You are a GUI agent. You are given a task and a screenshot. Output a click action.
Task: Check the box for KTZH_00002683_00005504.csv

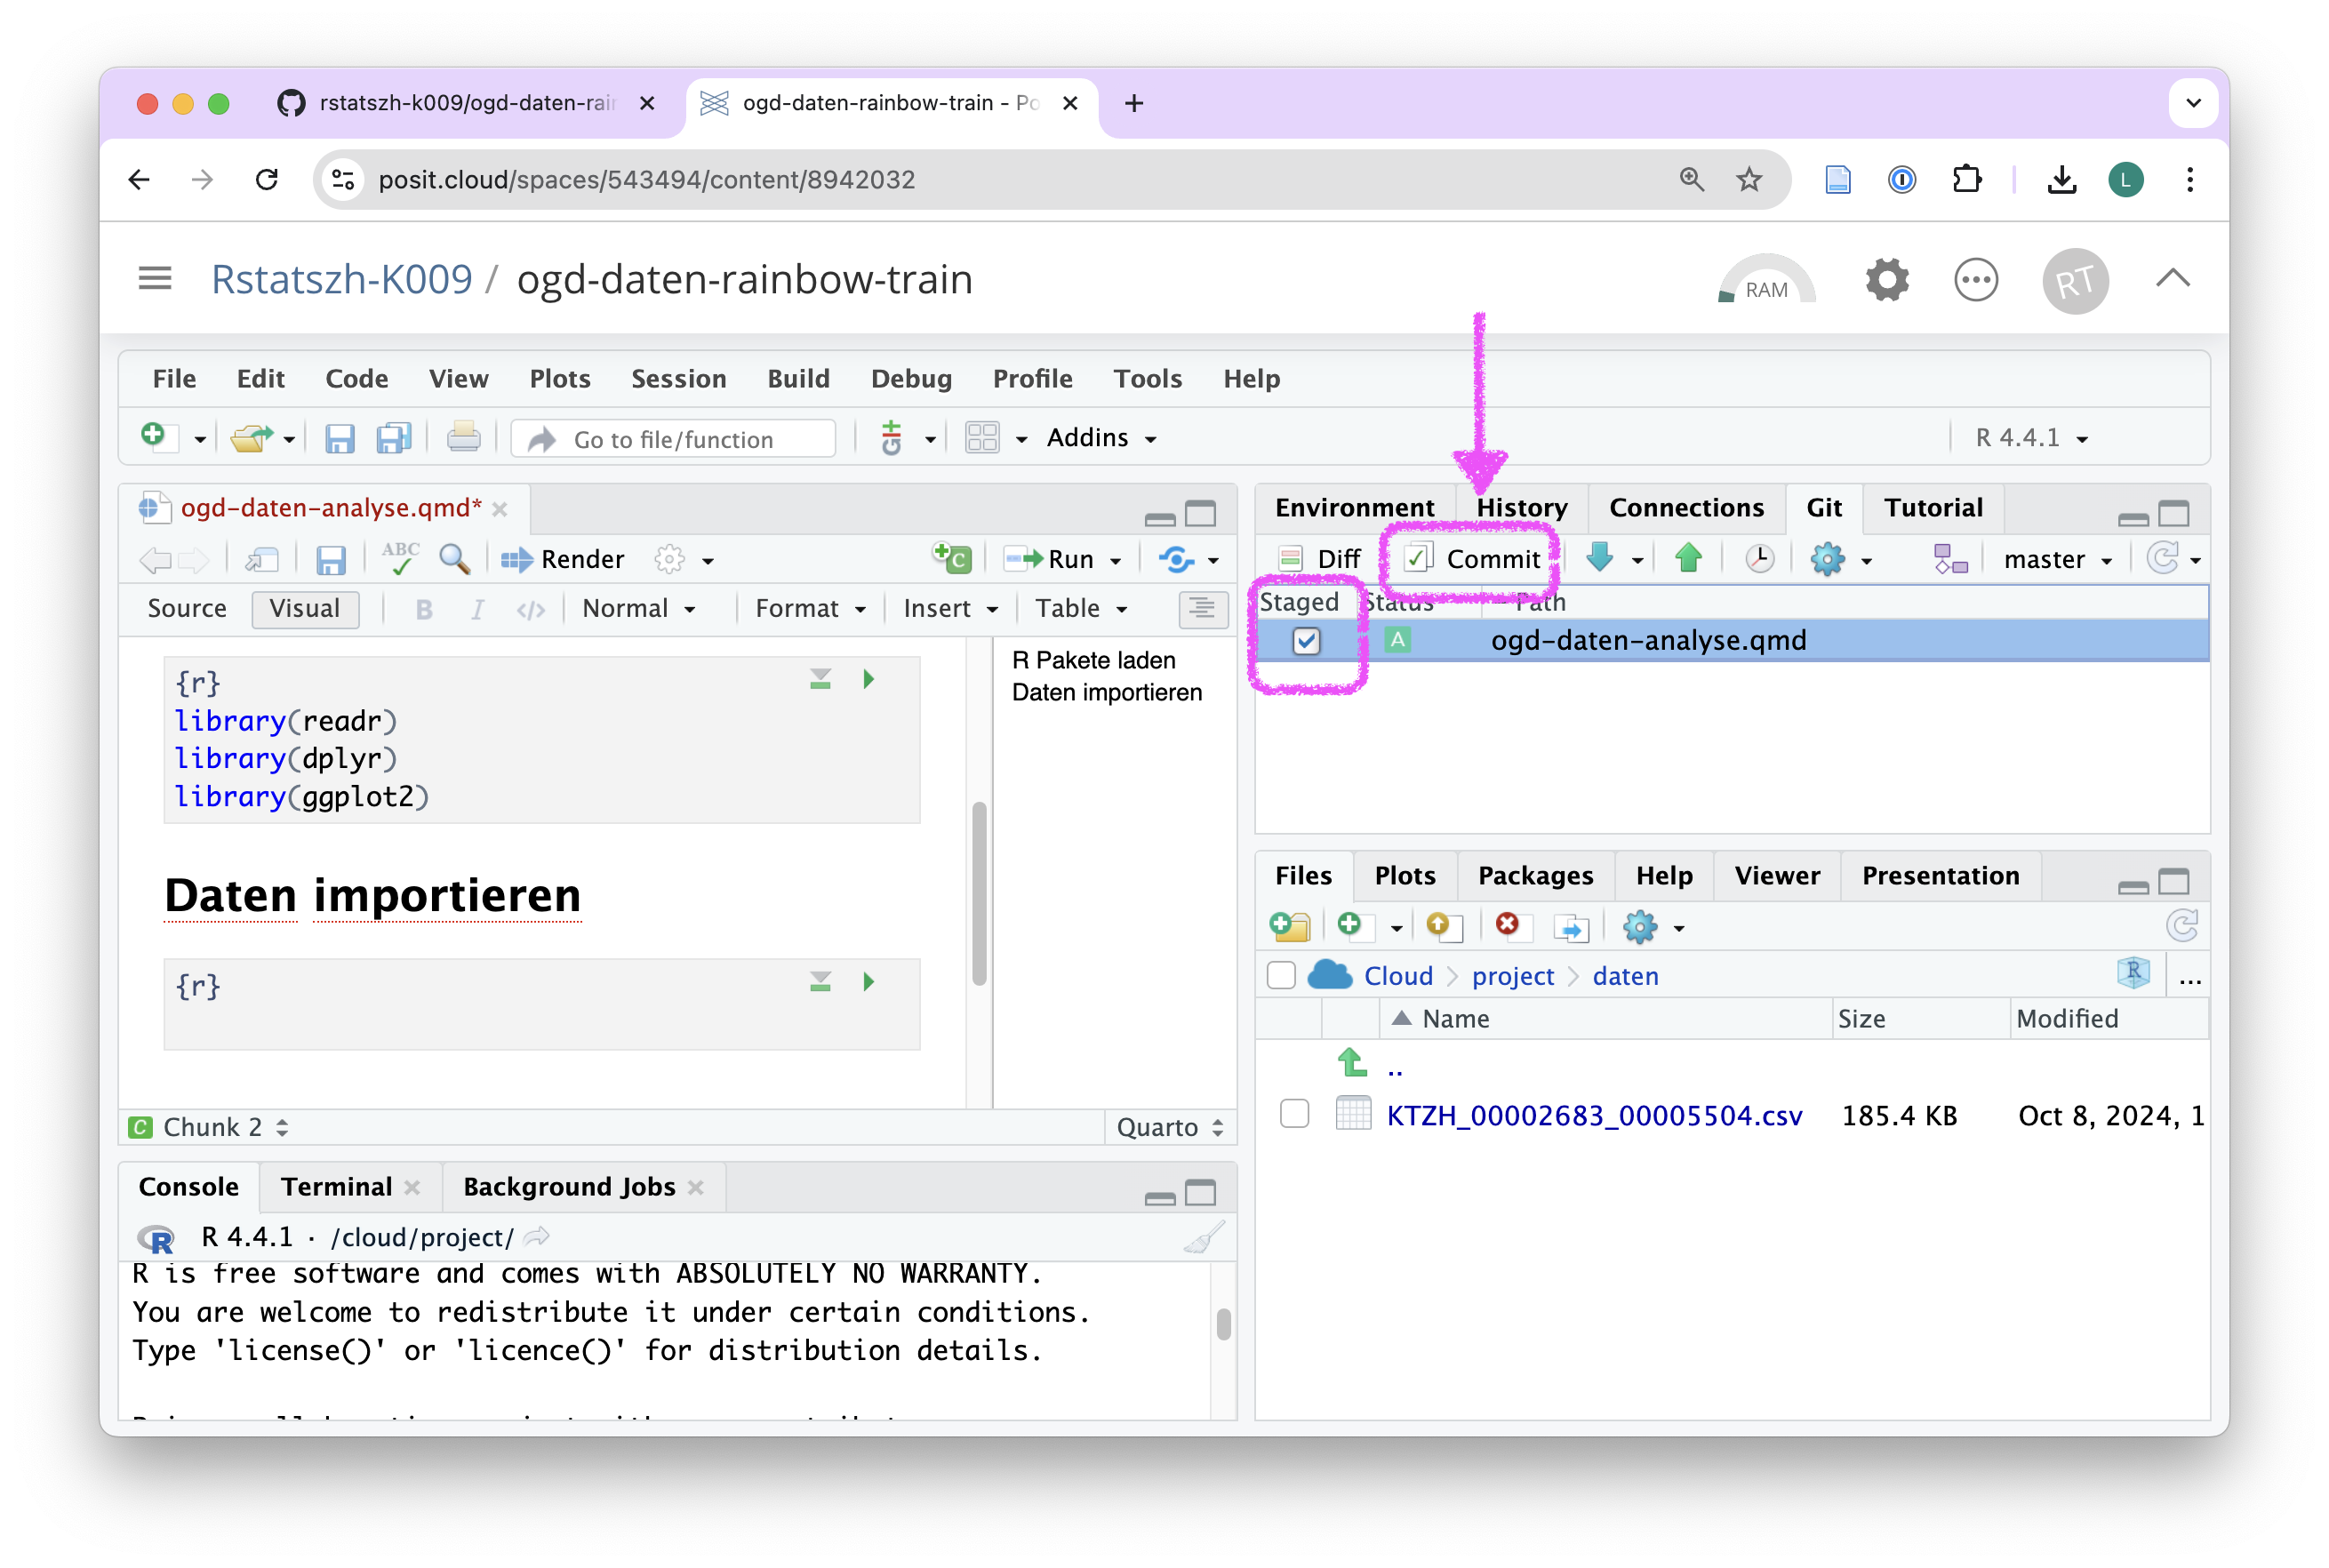pyautogui.click(x=1294, y=1114)
